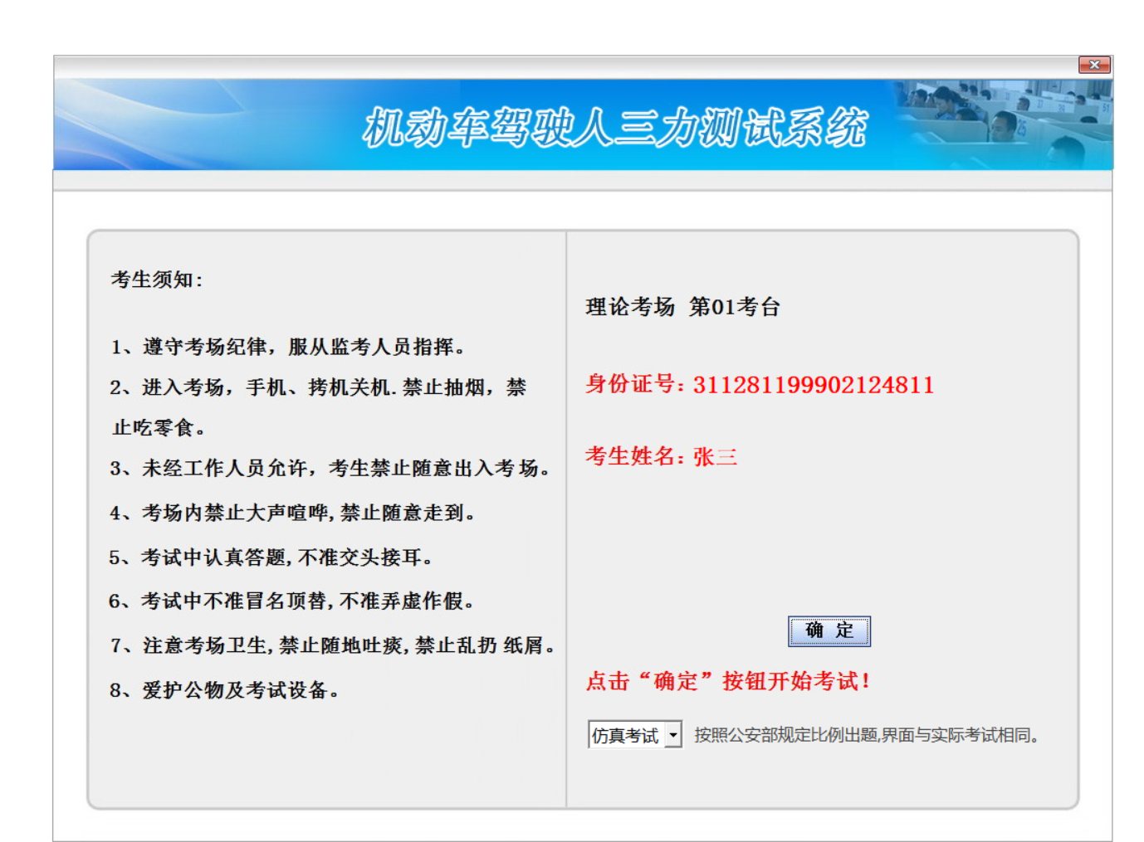
Task: Click rule 8 about 爱护公物及考试设备
Action: 224,690
